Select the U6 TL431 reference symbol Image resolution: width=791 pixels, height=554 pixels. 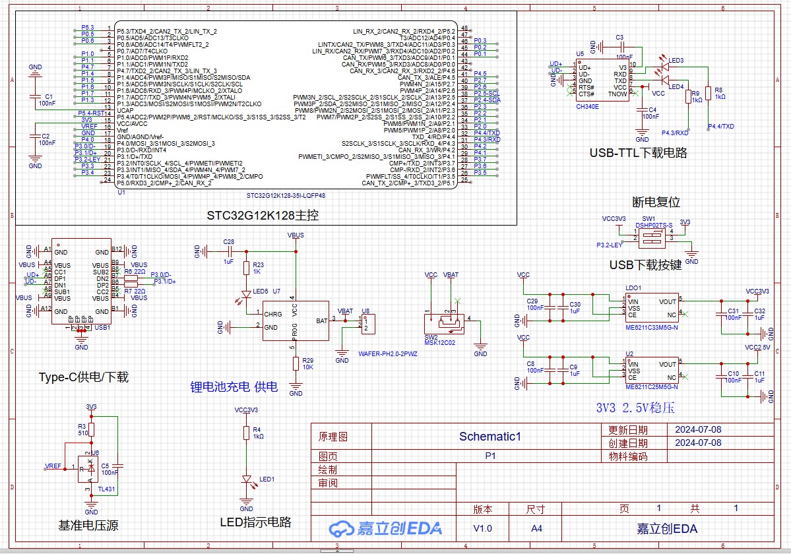coord(88,469)
